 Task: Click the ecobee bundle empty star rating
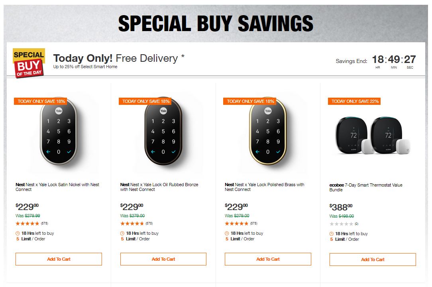pos(341,224)
